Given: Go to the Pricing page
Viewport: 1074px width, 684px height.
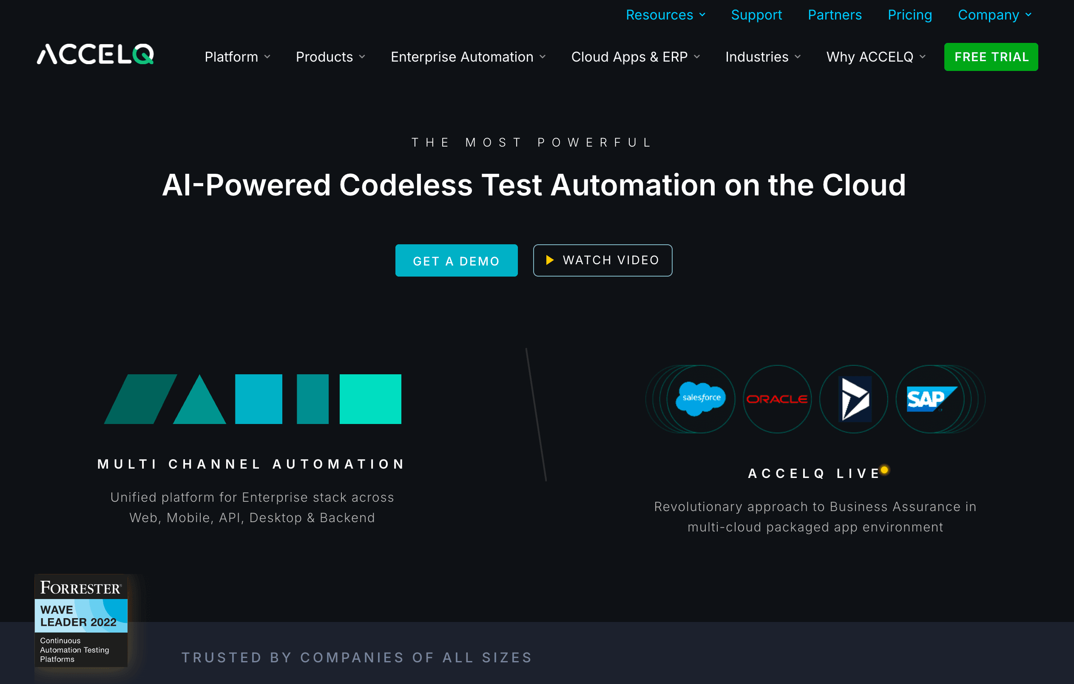Looking at the screenshot, I should pos(910,15).
